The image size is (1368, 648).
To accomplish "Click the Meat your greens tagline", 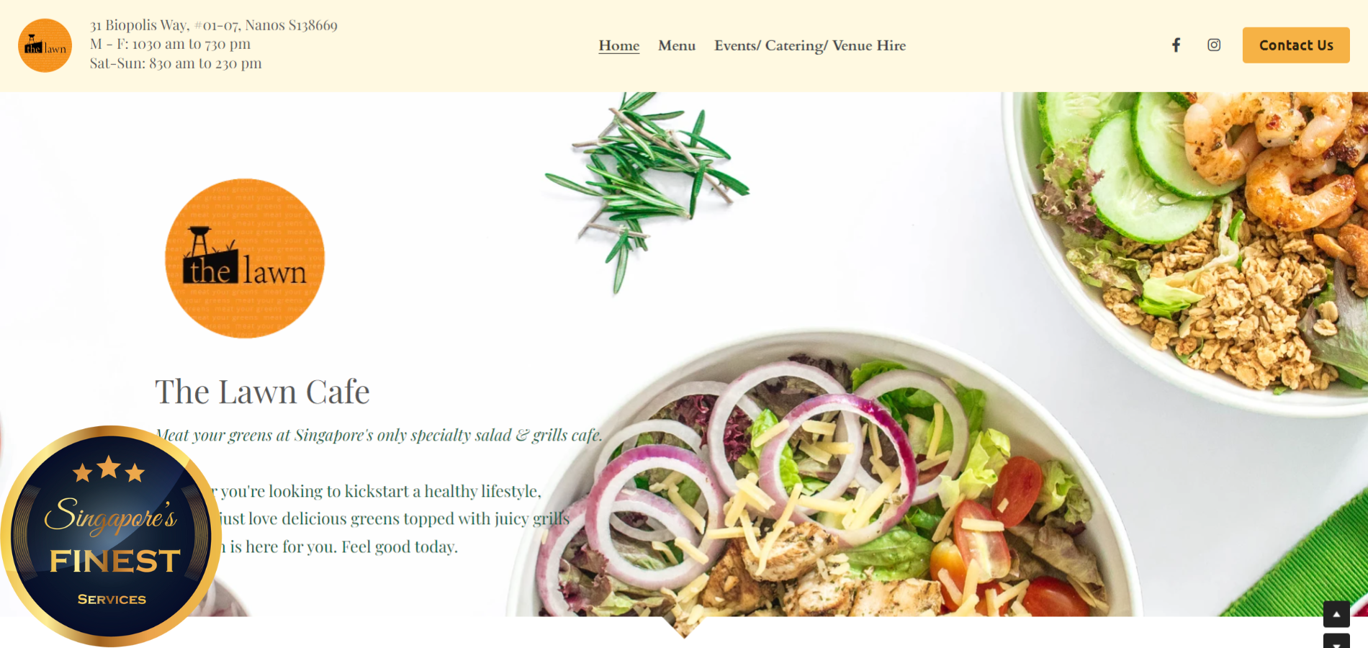I will 379,435.
